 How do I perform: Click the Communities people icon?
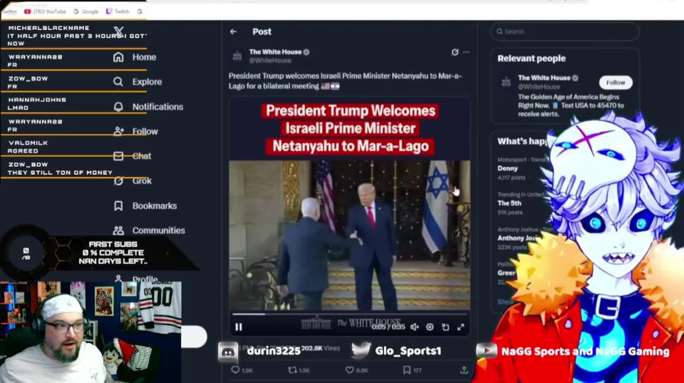[118, 230]
